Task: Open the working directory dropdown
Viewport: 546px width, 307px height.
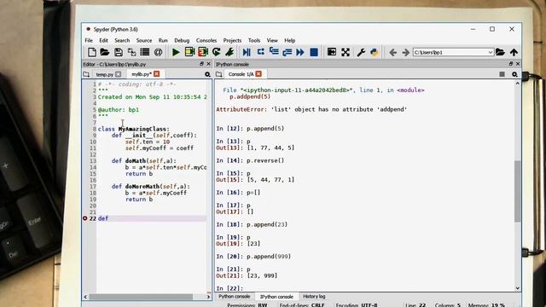Action: click(x=491, y=52)
